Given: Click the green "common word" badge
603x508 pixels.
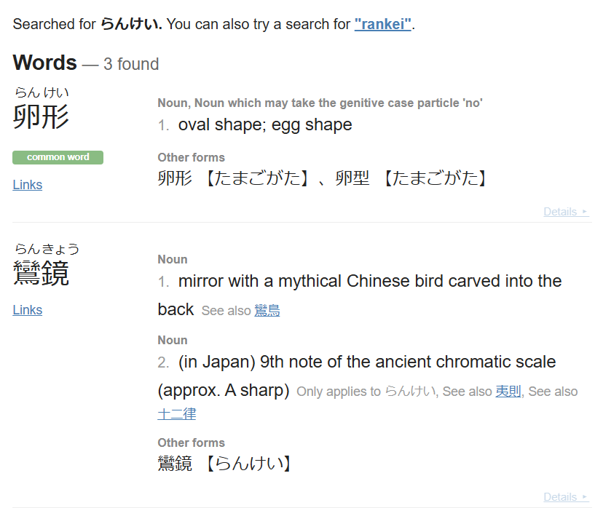Looking at the screenshot, I should [x=58, y=157].
